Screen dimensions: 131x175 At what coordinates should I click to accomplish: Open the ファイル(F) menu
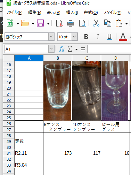14,13
